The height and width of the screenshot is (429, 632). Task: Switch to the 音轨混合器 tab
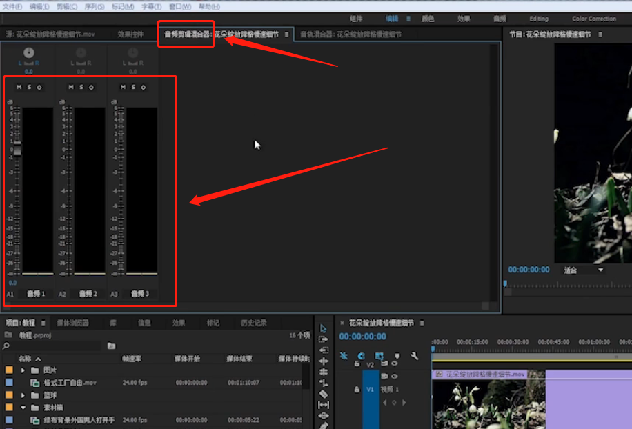click(350, 34)
